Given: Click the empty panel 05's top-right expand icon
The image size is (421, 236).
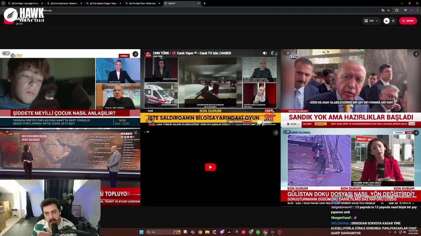Looking at the screenshot, I should pos(276,133).
